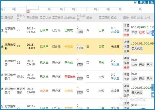The image size is (155, 110).
Task: Open 详情 in the 2018-03-08 row
Action: point(126,86)
